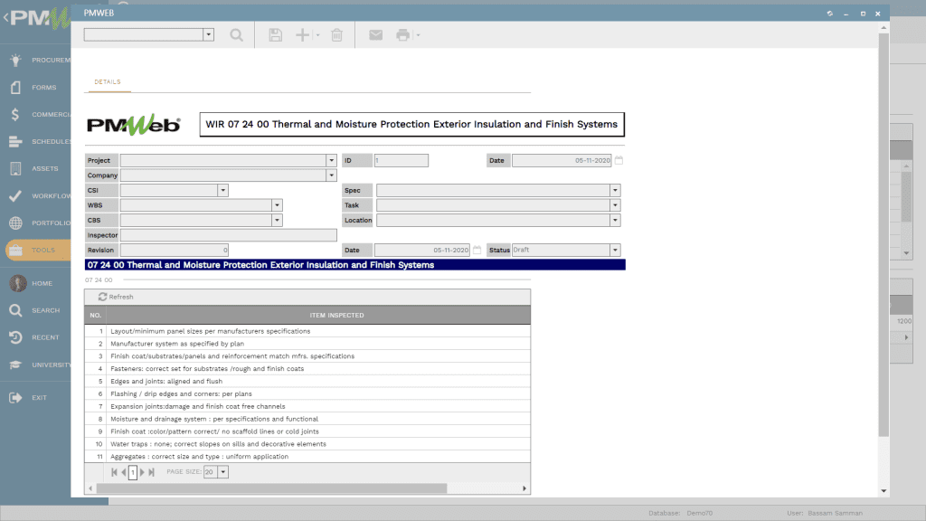Open the CSI dropdown
The width and height of the screenshot is (926, 521).
(x=222, y=190)
